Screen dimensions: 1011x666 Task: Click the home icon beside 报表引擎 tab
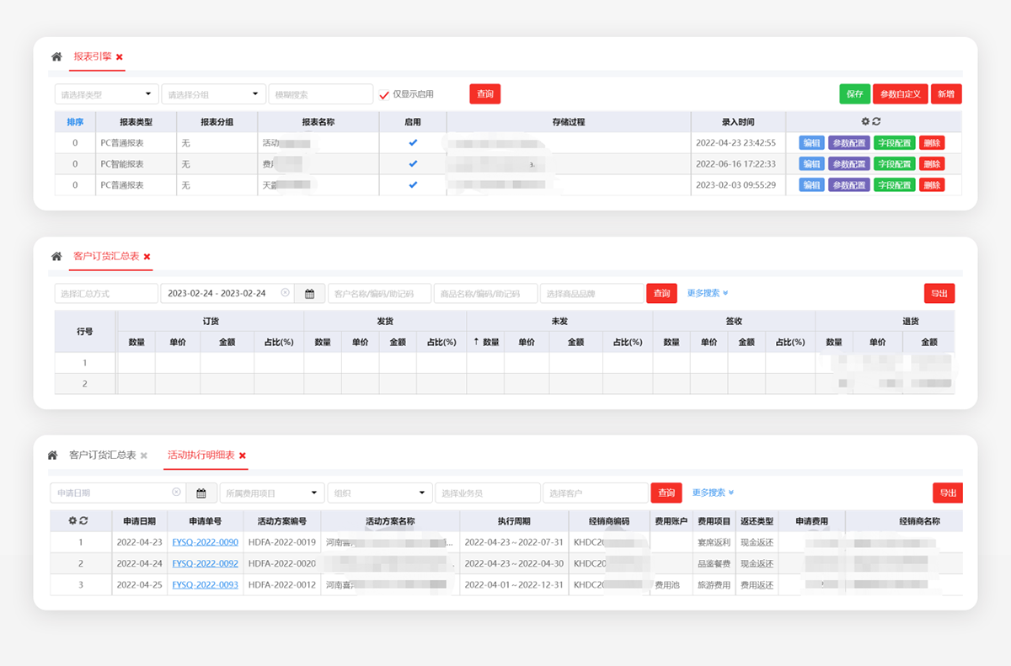point(56,57)
